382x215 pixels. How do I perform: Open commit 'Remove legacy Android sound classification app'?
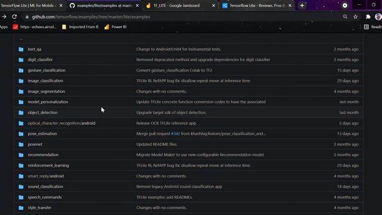tap(179, 187)
